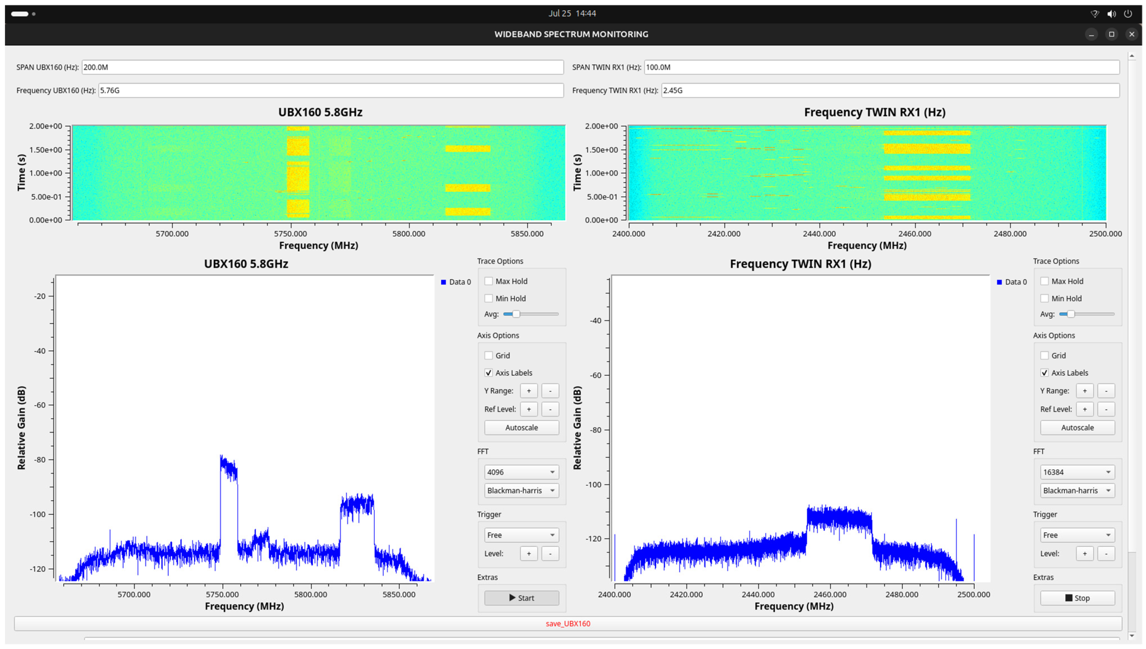
Task: Open the 4096 FFT size dropdown
Action: pyautogui.click(x=521, y=472)
